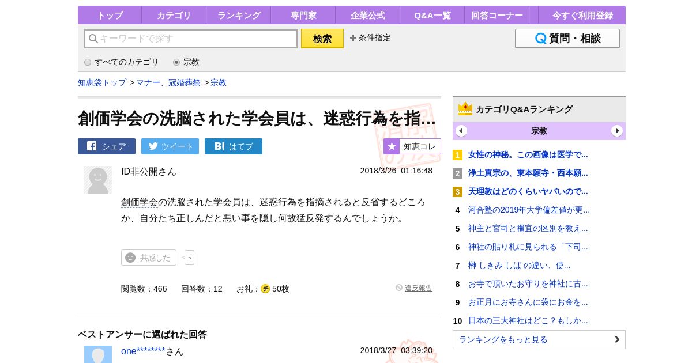Click the ベストアンサーに選ばれた回答 heading
The image size is (692, 363).
click(x=142, y=334)
